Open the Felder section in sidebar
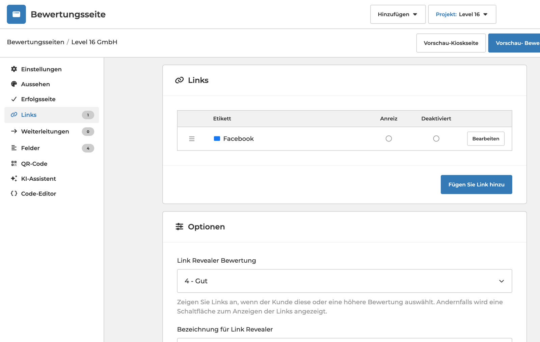 tap(30, 148)
